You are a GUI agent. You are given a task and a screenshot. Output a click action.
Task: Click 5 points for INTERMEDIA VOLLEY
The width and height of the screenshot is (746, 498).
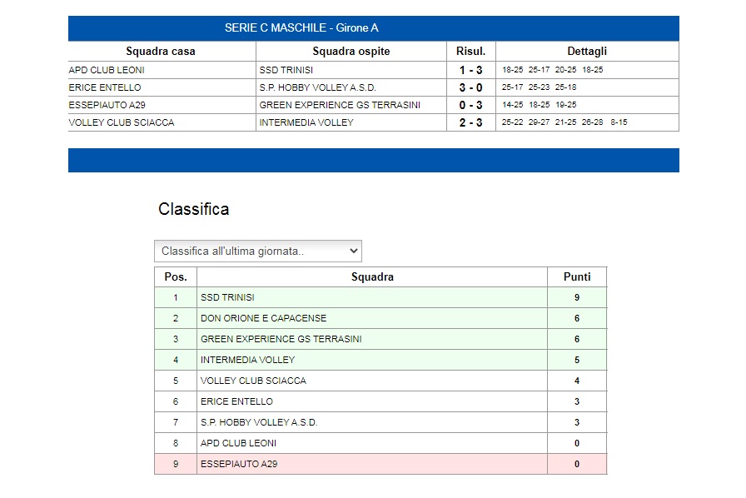coord(577,361)
